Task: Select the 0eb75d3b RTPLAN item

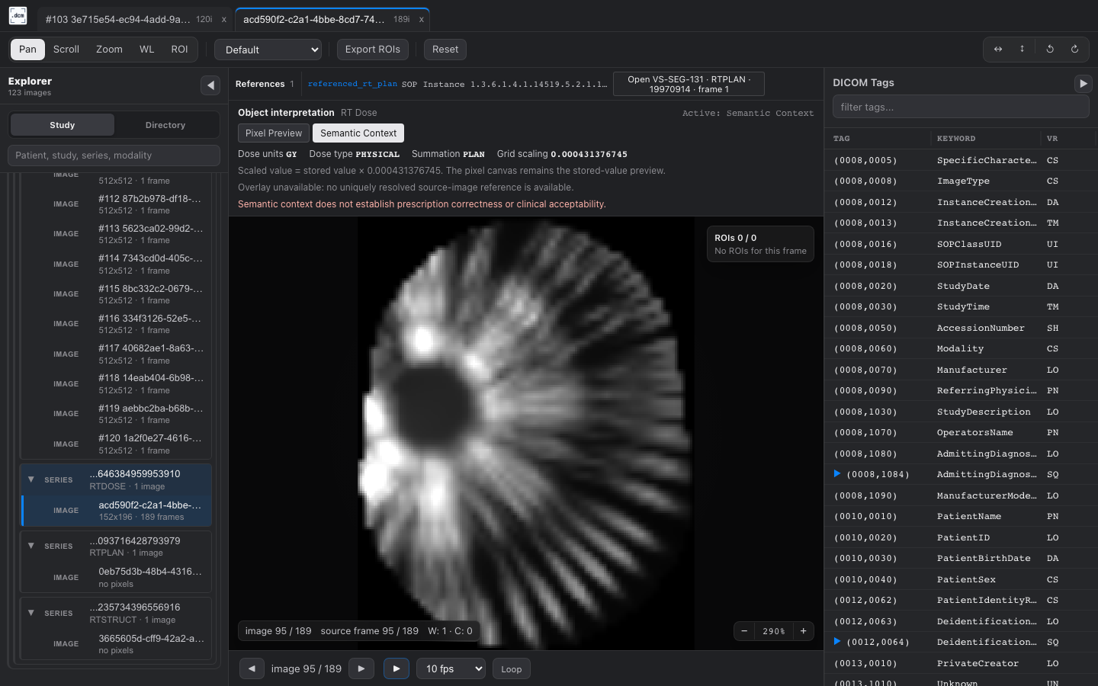Action: [x=116, y=578]
